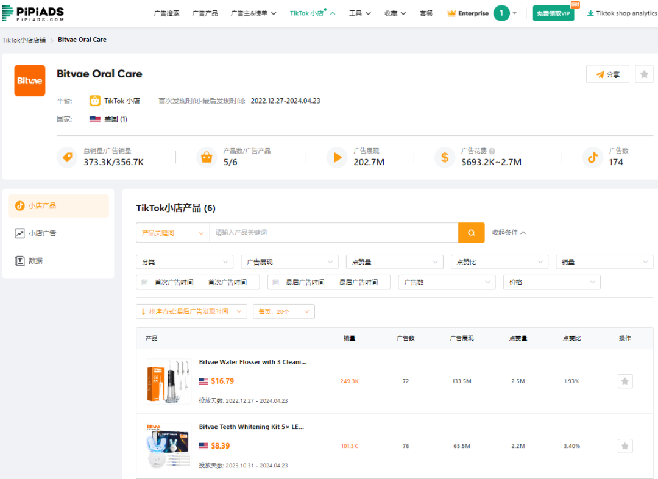
Task: Click the PiPiADS logo
Action: pyautogui.click(x=33, y=13)
